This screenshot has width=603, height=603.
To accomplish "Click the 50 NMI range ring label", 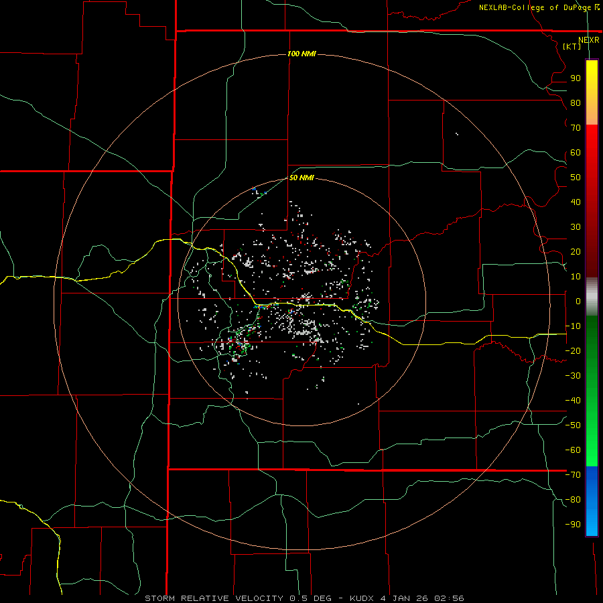I will pos(301,178).
